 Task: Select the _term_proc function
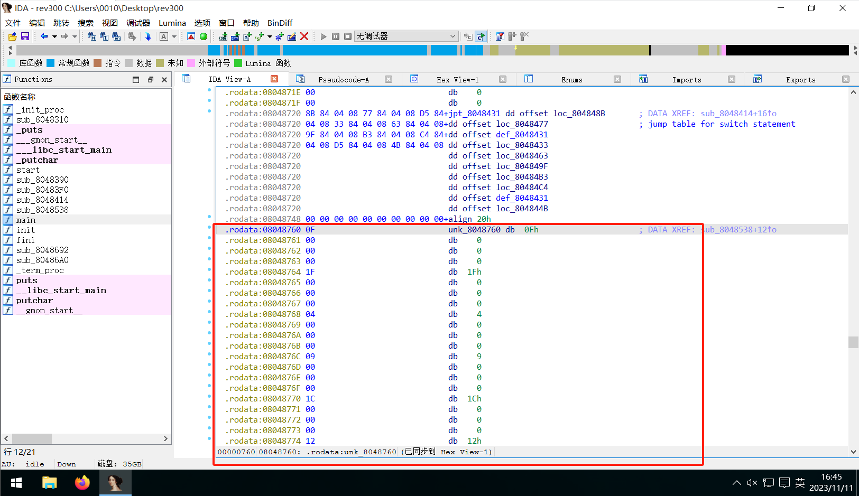(x=87, y=270)
